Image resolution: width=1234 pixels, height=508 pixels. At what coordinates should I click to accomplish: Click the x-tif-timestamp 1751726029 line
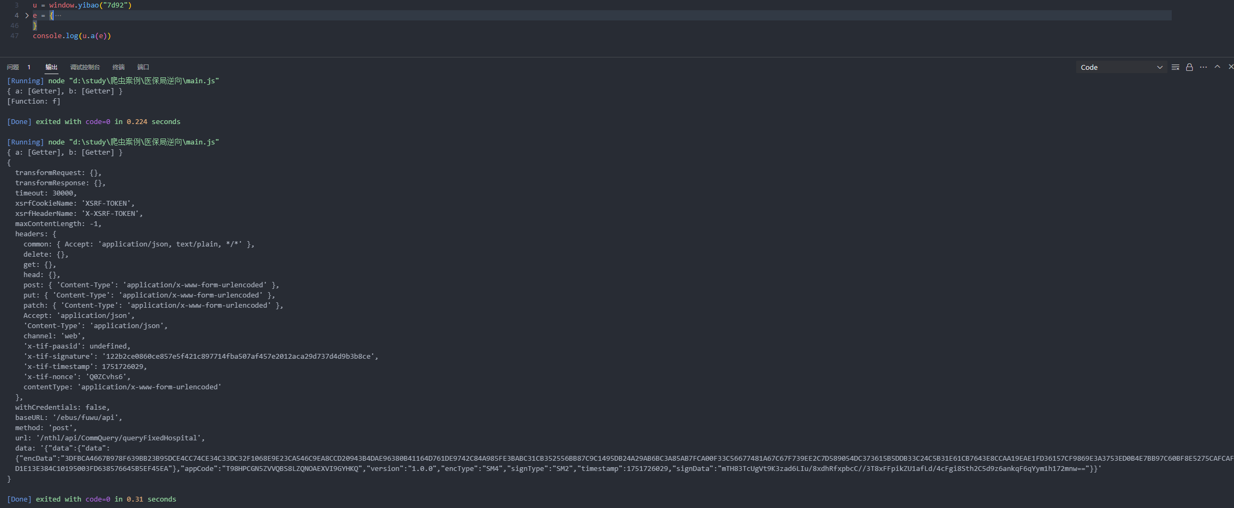[85, 367]
